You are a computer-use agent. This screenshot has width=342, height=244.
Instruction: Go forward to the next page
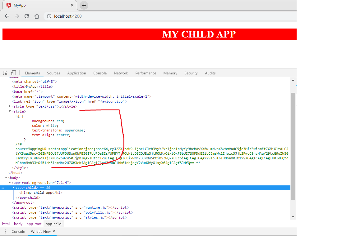coord(17,16)
